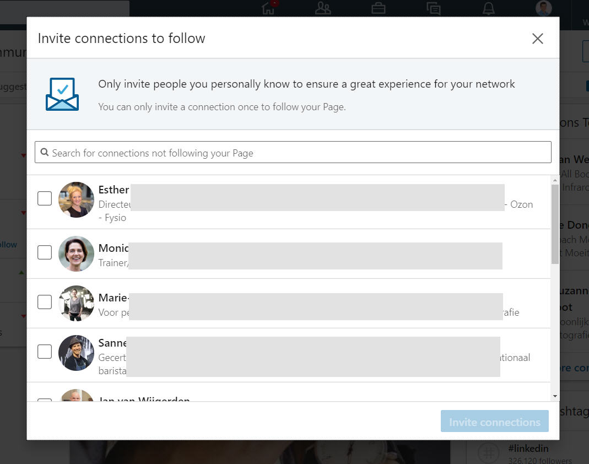Open the Notifications bell icon
Screen dimensions: 589x464
(488, 8)
